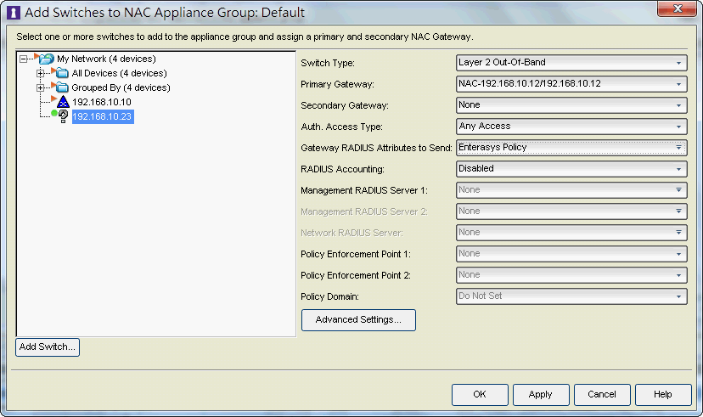Screen dimensions: 703x417
Task: Click the All Devices folder icon
Action: (62, 73)
